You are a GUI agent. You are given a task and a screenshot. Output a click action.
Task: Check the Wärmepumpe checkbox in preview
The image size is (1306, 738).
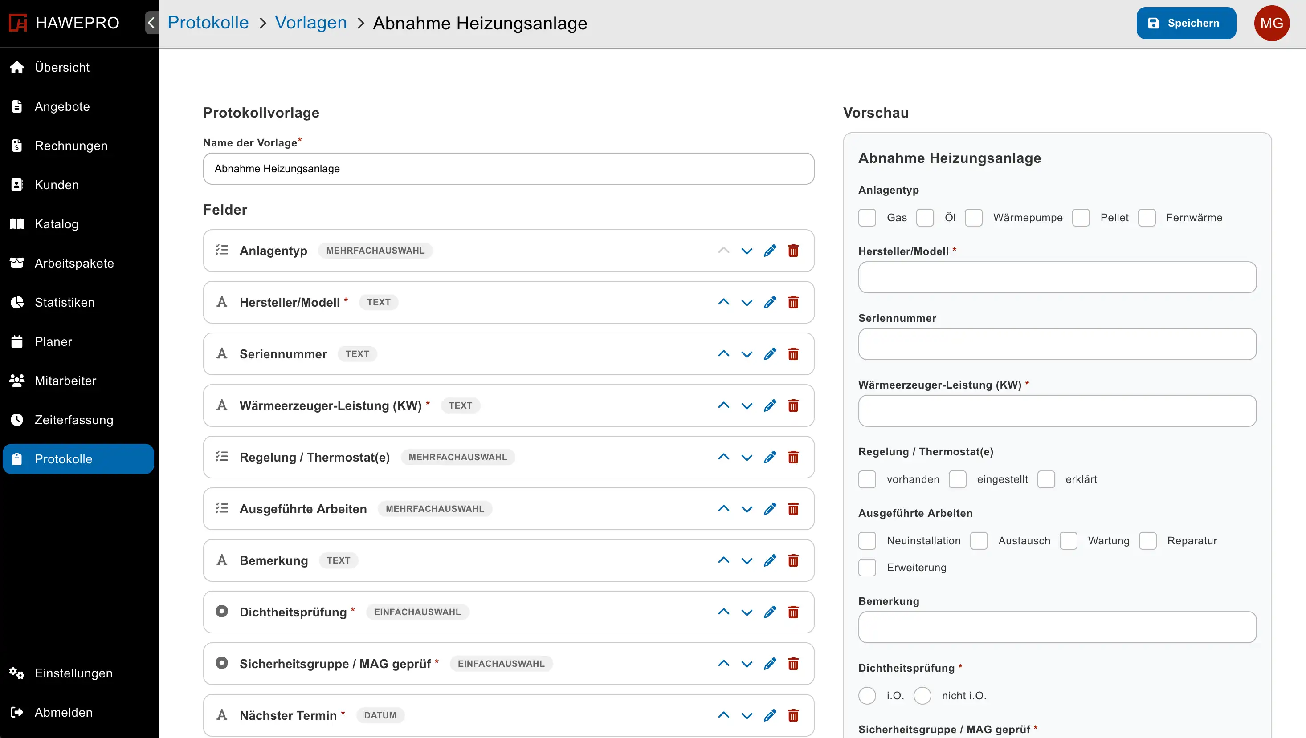tap(973, 218)
